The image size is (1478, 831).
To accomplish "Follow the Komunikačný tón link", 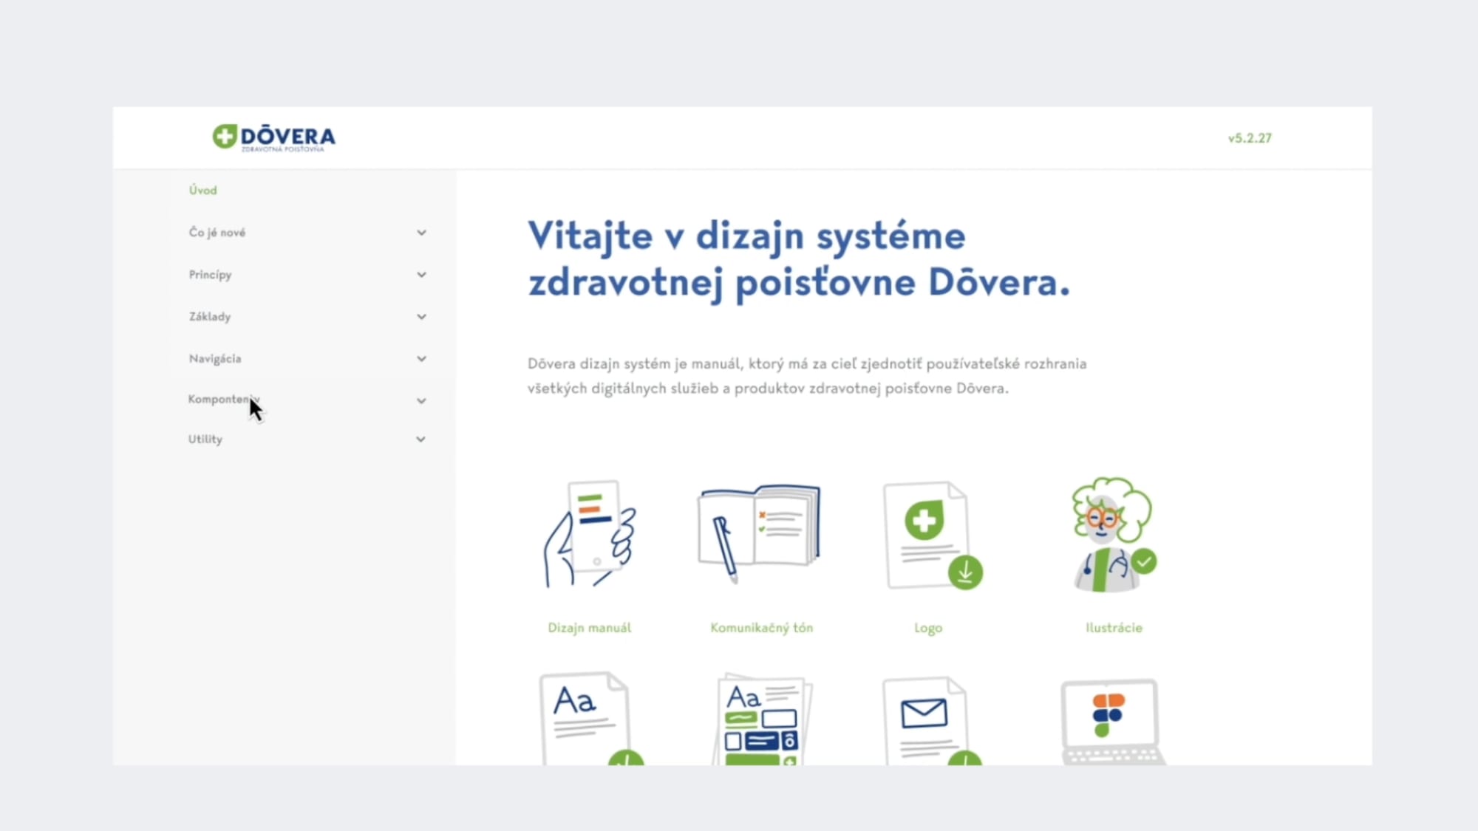I will pyautogui.click(x=761, y=628).
